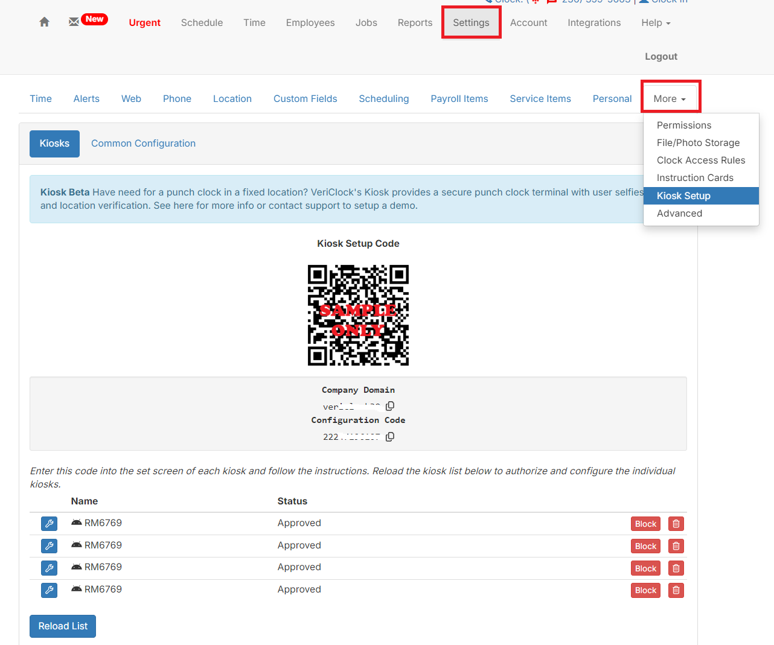Screen dimensions: 774x645
Task: Open the Jobs page
Action: (x=366, y=23)
